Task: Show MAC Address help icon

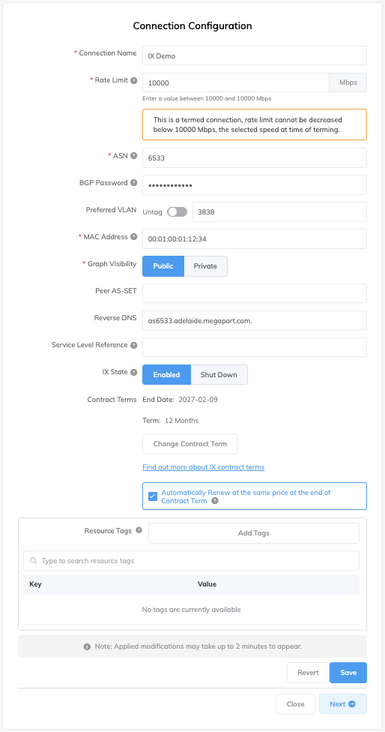Action: [134, 237]
